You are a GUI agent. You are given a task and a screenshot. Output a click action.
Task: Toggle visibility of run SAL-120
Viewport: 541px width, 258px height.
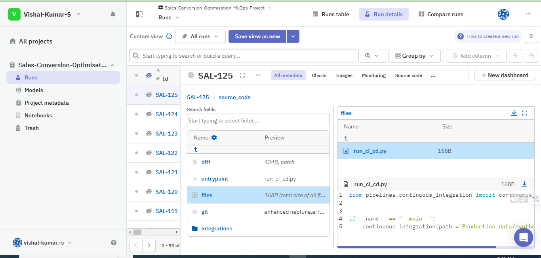pyautogui.click(x=149, y=192)
